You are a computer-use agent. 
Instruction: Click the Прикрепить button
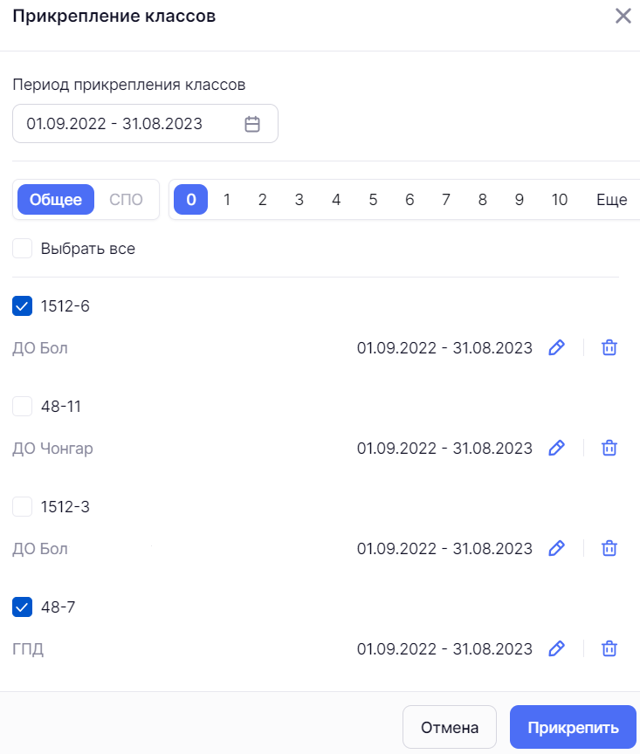573,727
